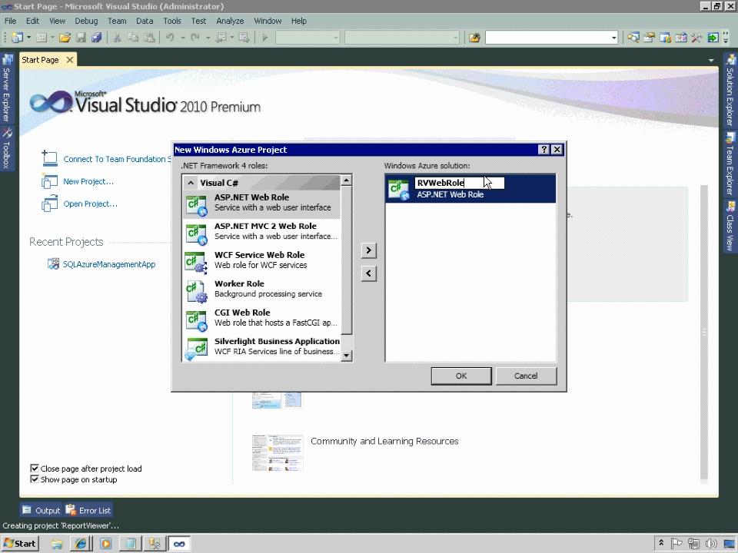Image resolution: width=738 pixels, height=553 pixels.
Task: Click the Redo toolbar icon
Action: coord(194,37)
